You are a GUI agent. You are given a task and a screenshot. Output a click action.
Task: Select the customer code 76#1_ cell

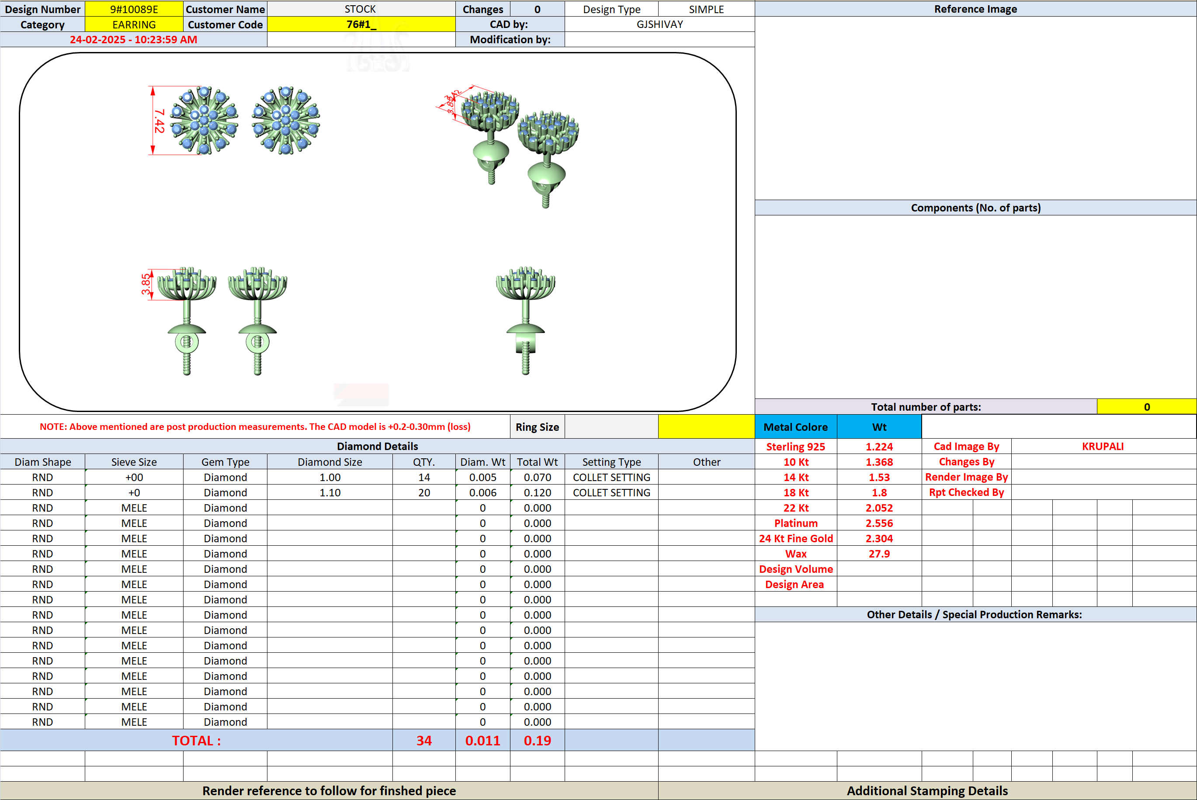361,24
